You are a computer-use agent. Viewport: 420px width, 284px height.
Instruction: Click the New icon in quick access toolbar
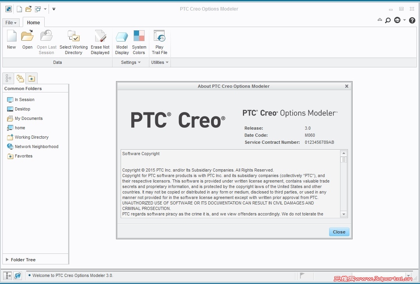(x=19, y=9)
